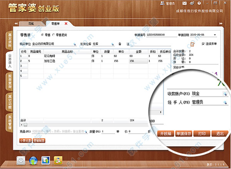Screen dimensions: 231x169
Task: Click the 折扣 column header
Action: click(153, 52)
